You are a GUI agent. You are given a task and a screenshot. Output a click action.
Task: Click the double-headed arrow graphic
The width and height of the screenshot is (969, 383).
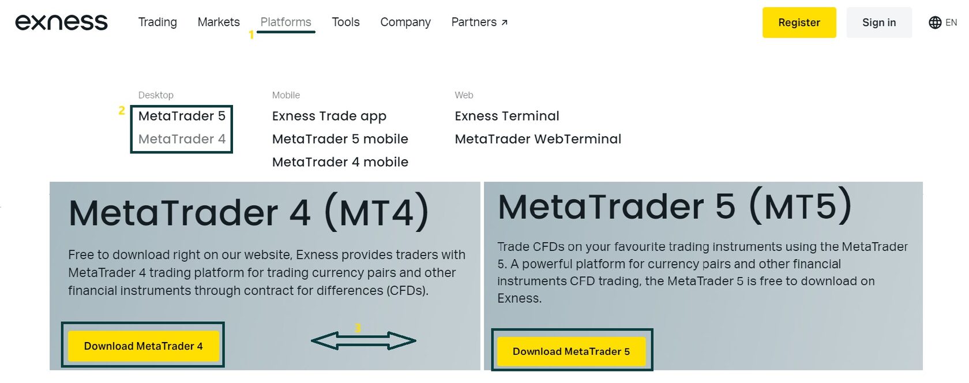coord(363,341)
